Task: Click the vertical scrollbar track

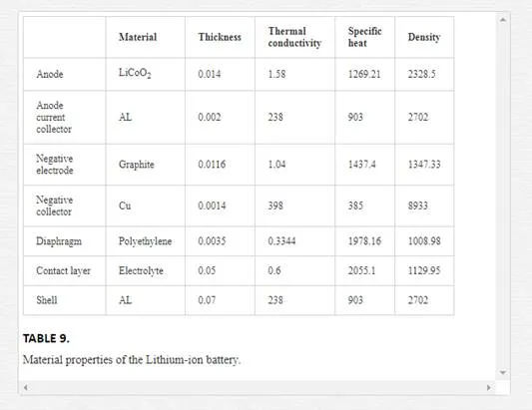Action: click(x=503, y=197)
